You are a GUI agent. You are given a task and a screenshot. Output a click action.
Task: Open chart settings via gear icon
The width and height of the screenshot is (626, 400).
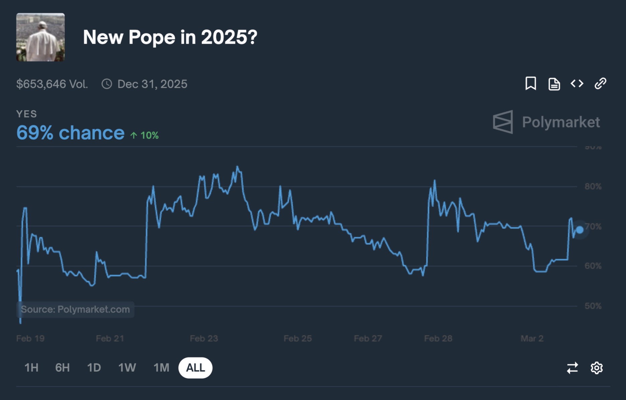click(597, 368)
